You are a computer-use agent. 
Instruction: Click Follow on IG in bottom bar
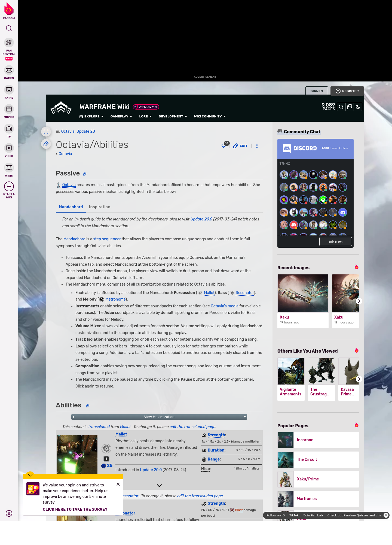tap(275, 515)
